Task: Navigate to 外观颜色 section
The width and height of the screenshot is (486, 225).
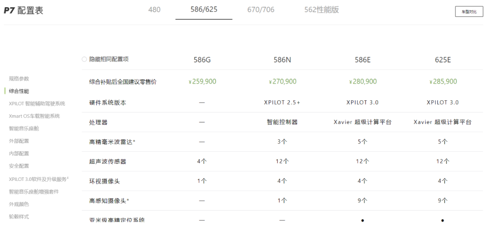Action: (19, 204)
